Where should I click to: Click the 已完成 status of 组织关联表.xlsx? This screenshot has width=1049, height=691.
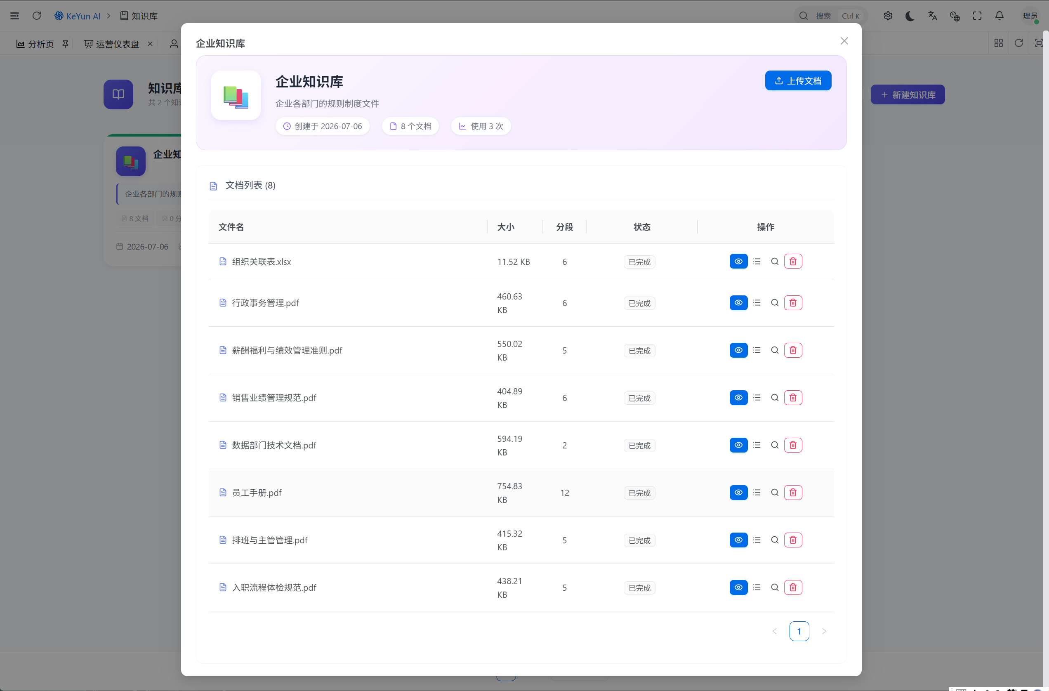point(639,262)
